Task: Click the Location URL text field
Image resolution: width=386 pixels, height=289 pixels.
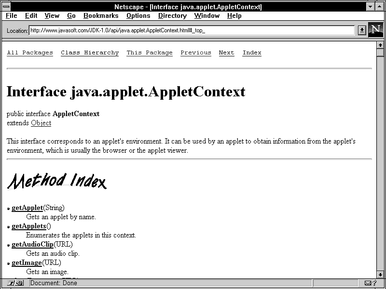Action: click(192, 30)
